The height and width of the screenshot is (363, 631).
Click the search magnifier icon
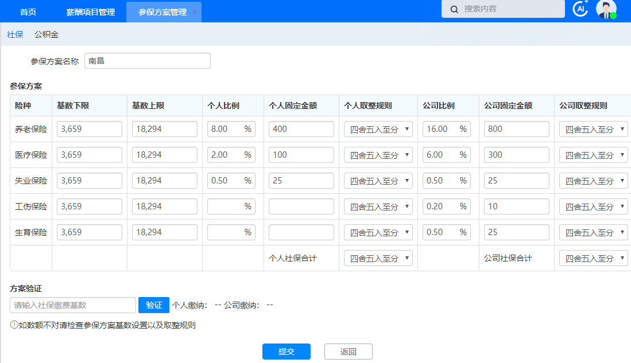tap(454, 9)
